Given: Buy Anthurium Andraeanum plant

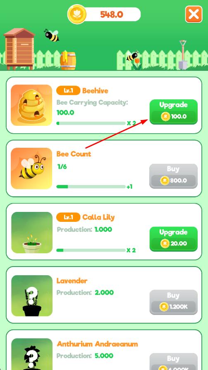Looking at the screenshot, I should tap(174, 361).
